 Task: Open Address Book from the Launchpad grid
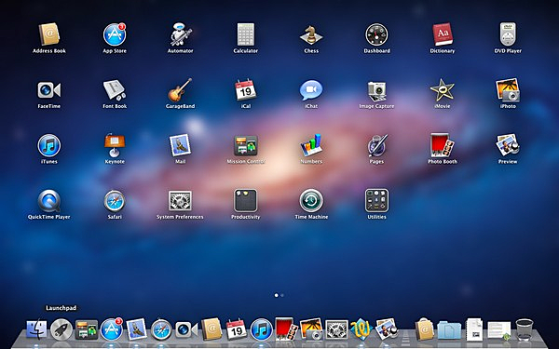49,34
